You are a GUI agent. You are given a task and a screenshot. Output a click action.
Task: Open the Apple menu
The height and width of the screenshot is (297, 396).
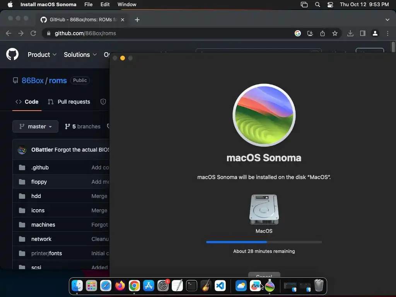coord(10,5)
